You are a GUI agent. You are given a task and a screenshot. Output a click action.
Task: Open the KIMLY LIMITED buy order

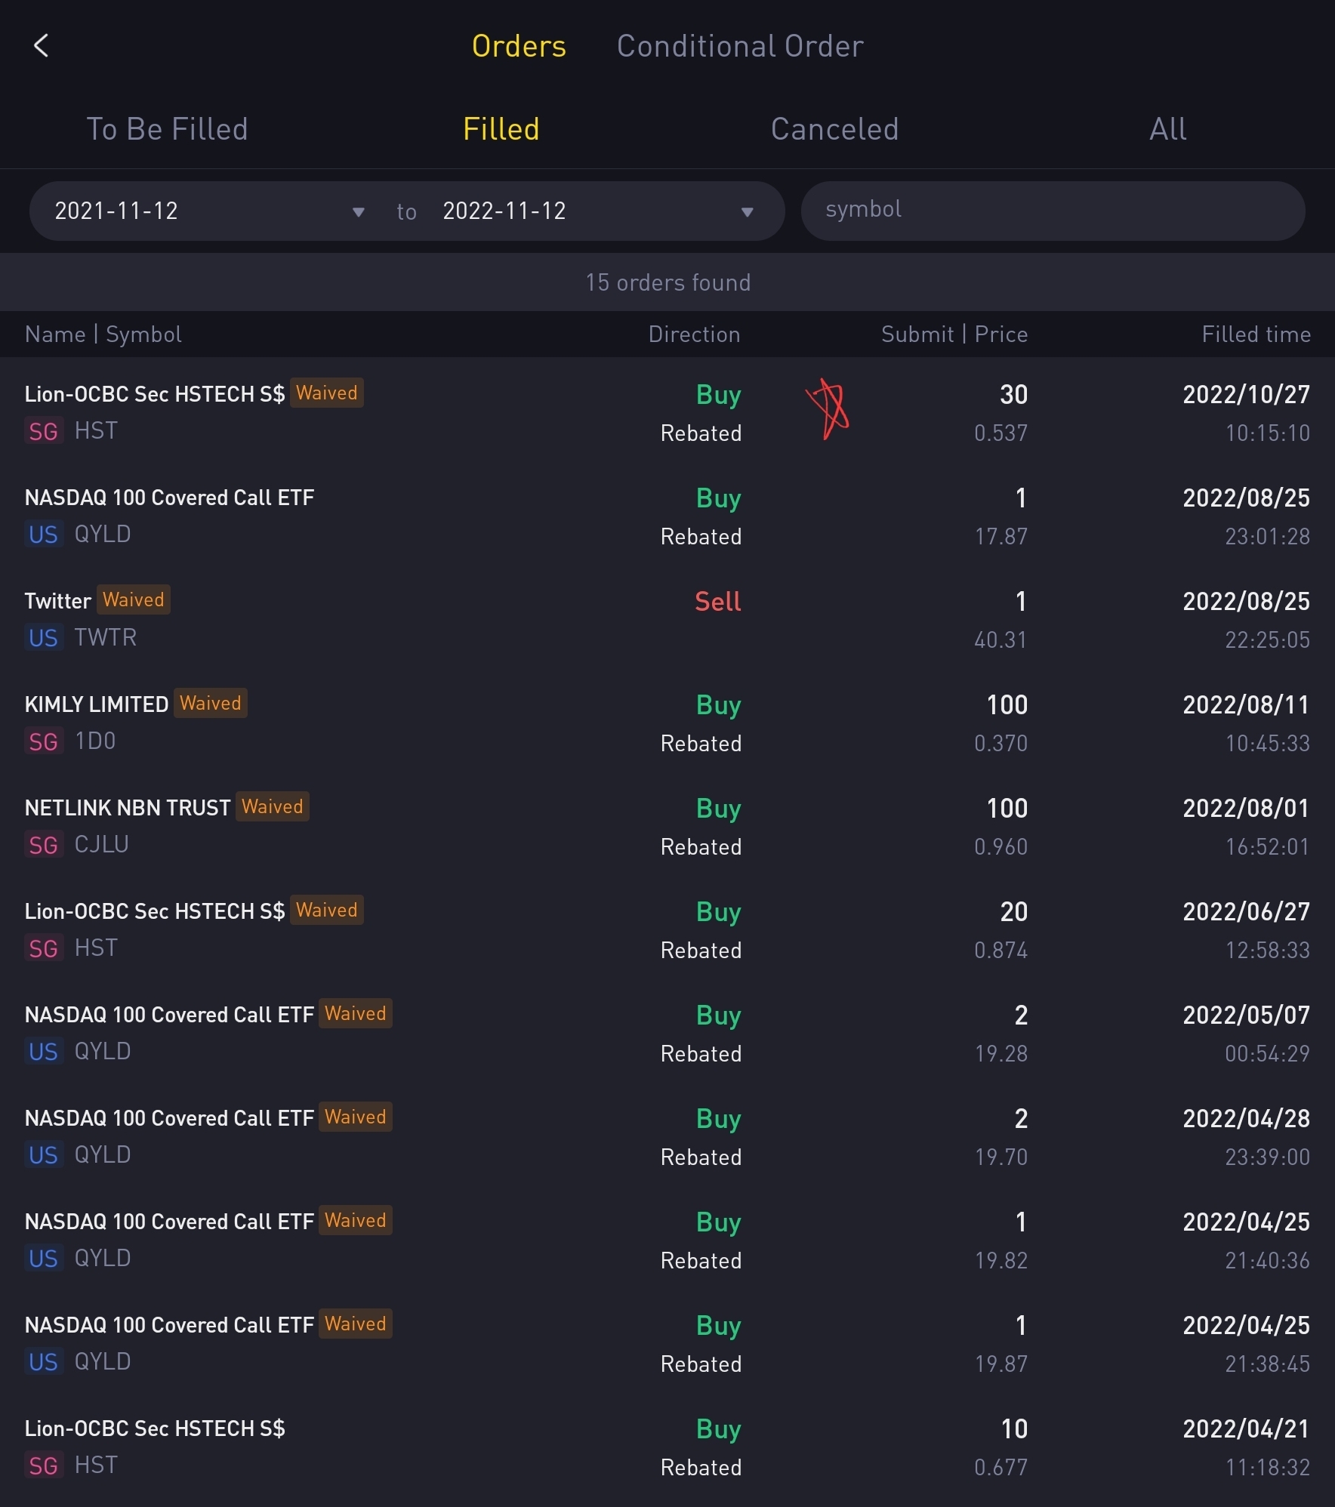tap(667, 723)
